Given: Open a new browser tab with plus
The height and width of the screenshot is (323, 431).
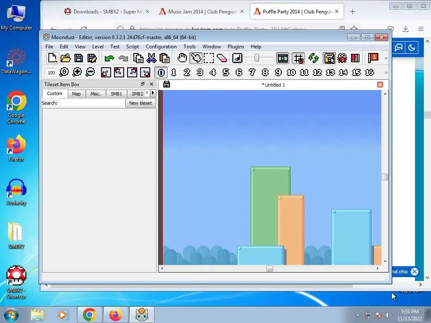Looking at the screenshot, I should (352, 11).
